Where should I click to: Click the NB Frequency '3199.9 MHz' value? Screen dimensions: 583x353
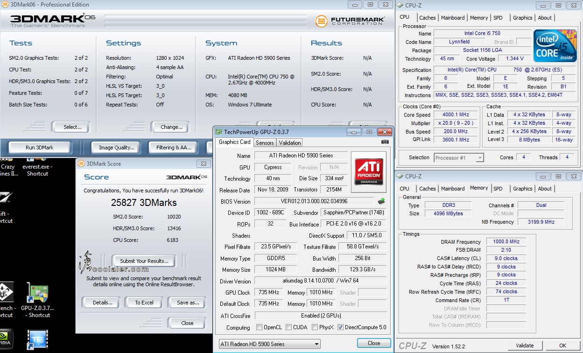pos(541,222)
